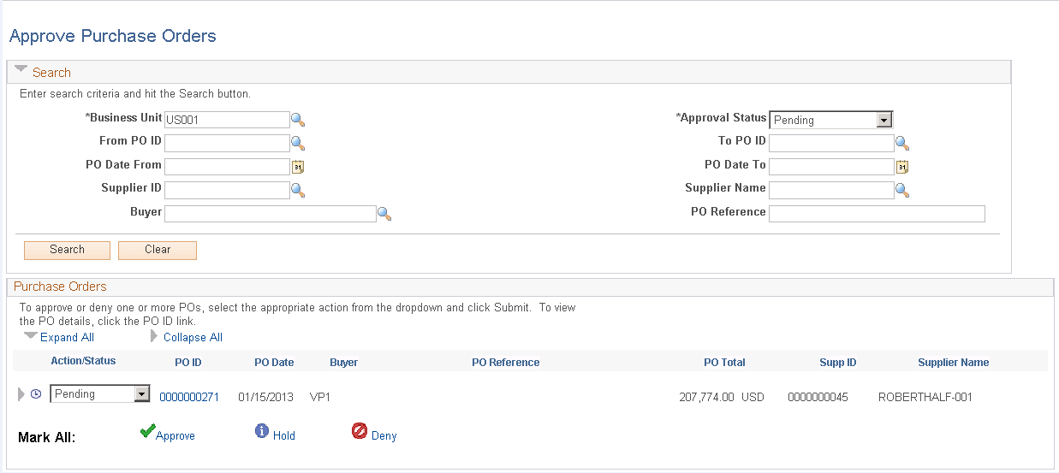This screenshot has height=473, width=1059.
Task: Open PO ID 0000000271 link
Action: tap(189, 397)
